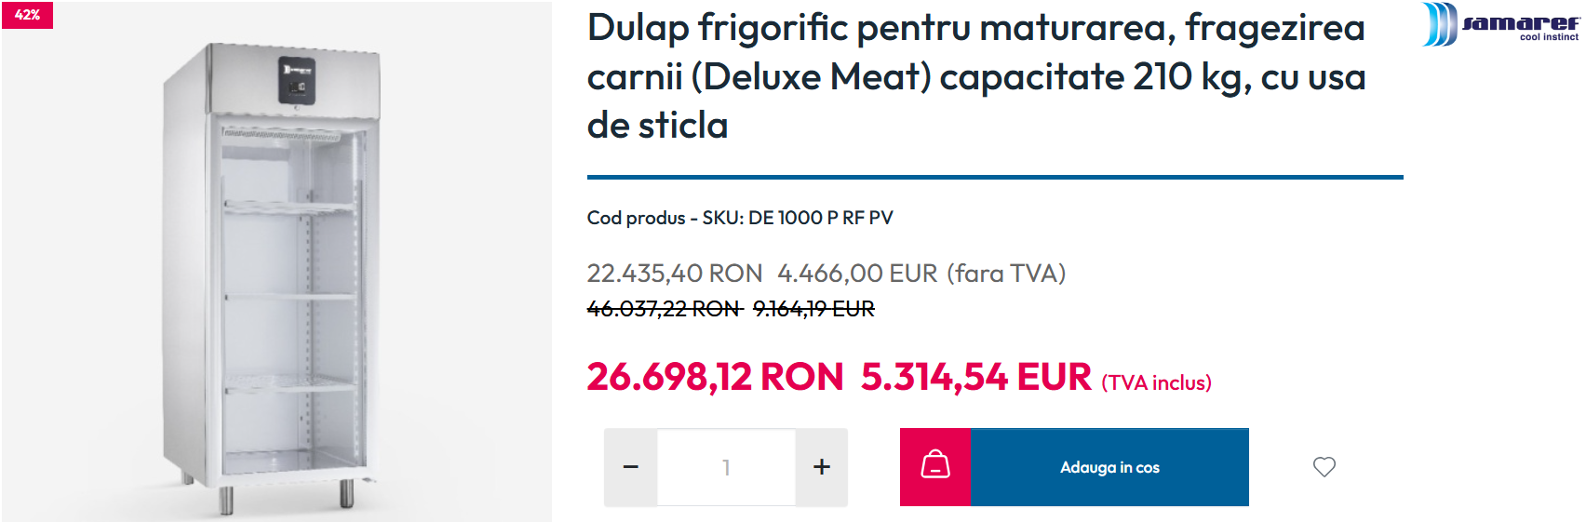This screenshot has width=1586, height=522.
Task: Click the 22.435,40 RON price
Action: pyautogui.click(x=675, y=274)
